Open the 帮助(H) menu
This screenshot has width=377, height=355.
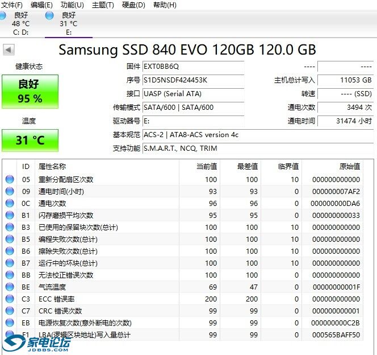pos(165,5)
